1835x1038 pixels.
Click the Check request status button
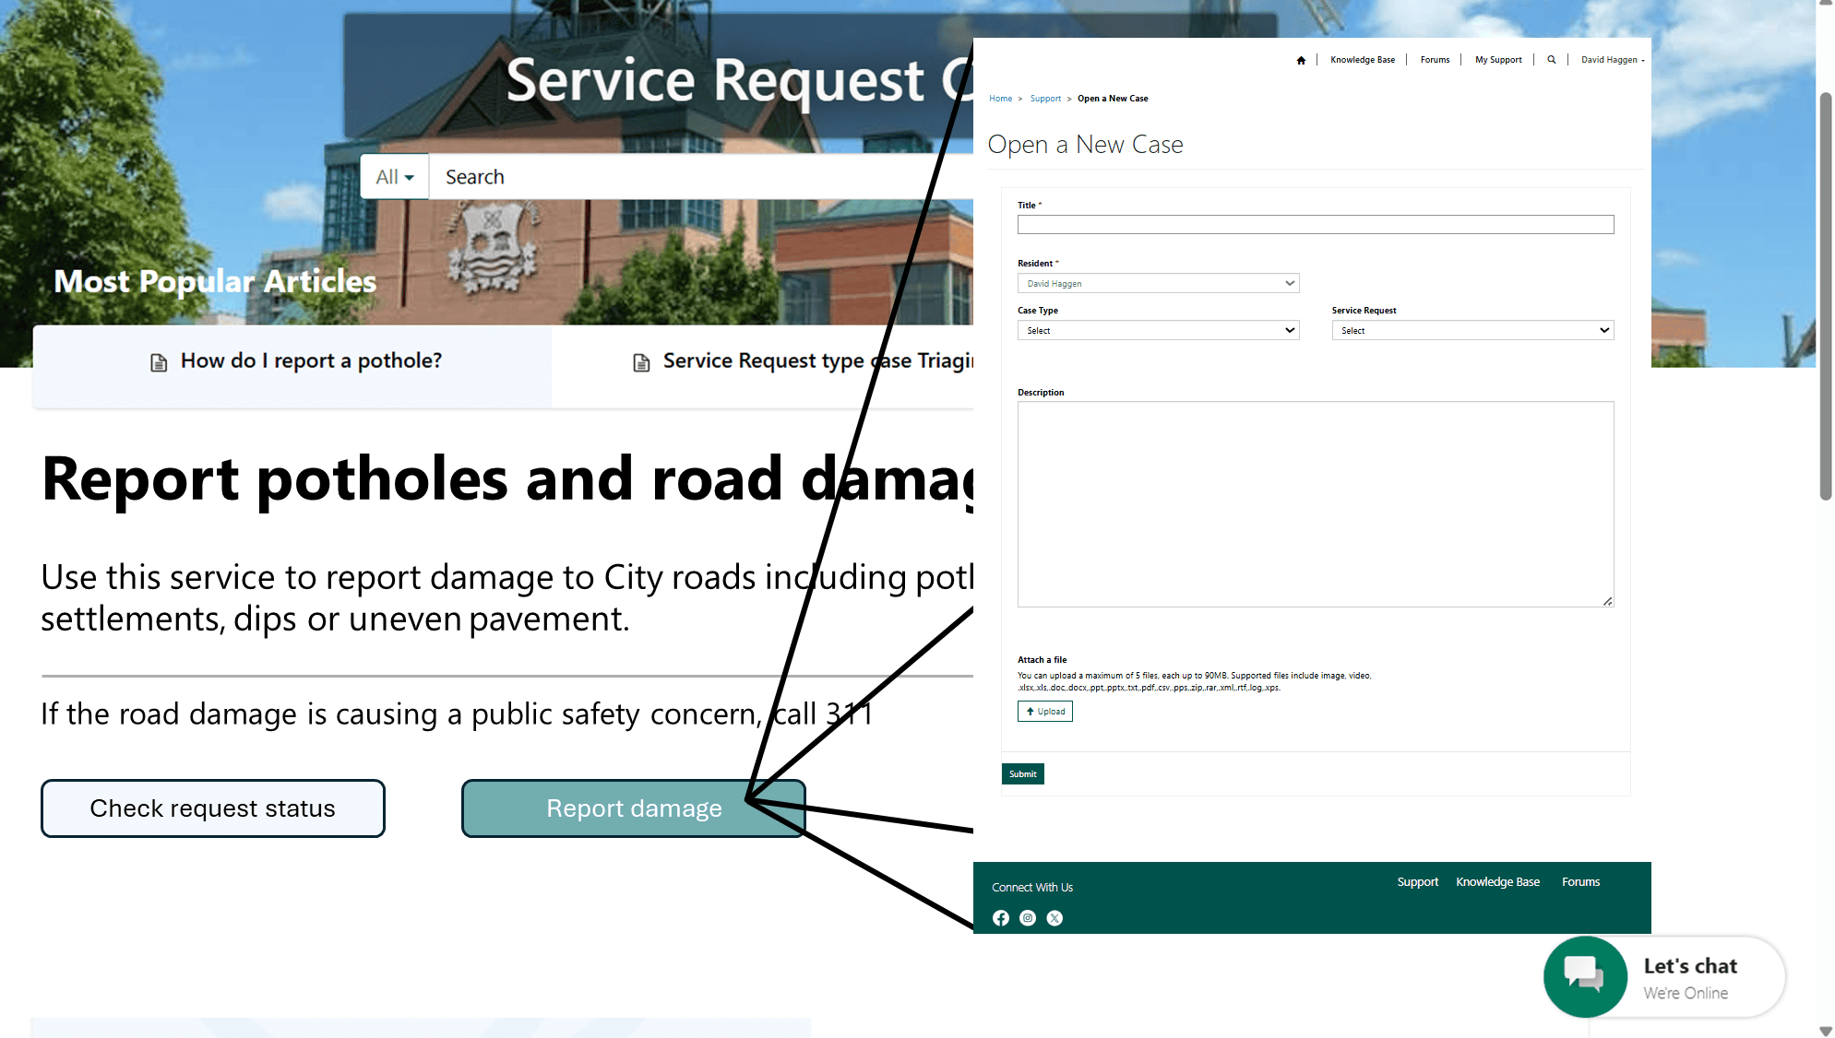pos(213,808)
